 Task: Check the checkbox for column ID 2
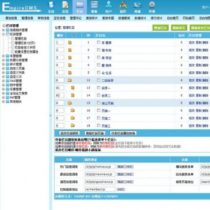pos(99,50)
